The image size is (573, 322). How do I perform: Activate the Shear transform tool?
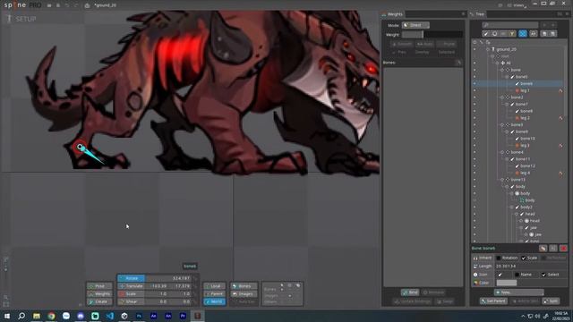click(x=132, y=302)
